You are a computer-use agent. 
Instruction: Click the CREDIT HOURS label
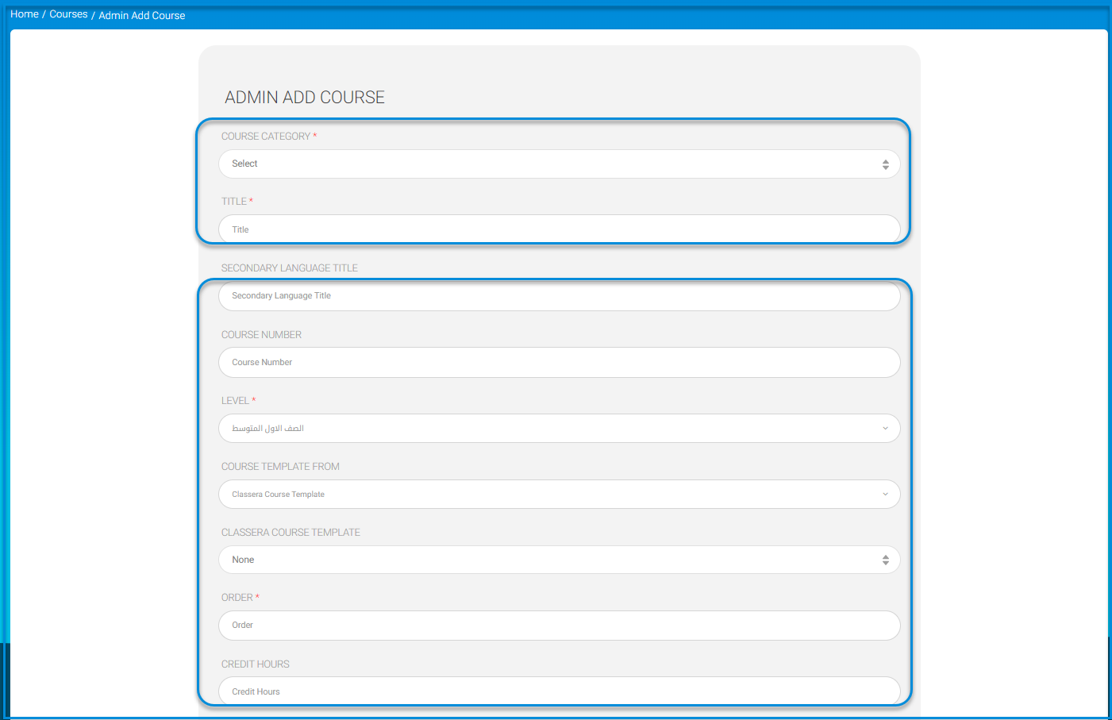[x=256, y=664]
